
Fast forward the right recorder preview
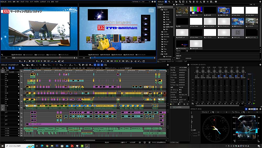pos(123,61)
